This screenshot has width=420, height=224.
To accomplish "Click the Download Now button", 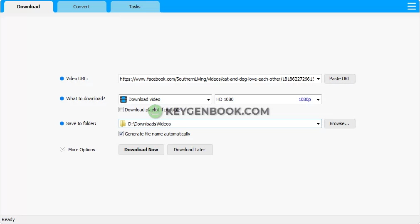I will [141, 150].
